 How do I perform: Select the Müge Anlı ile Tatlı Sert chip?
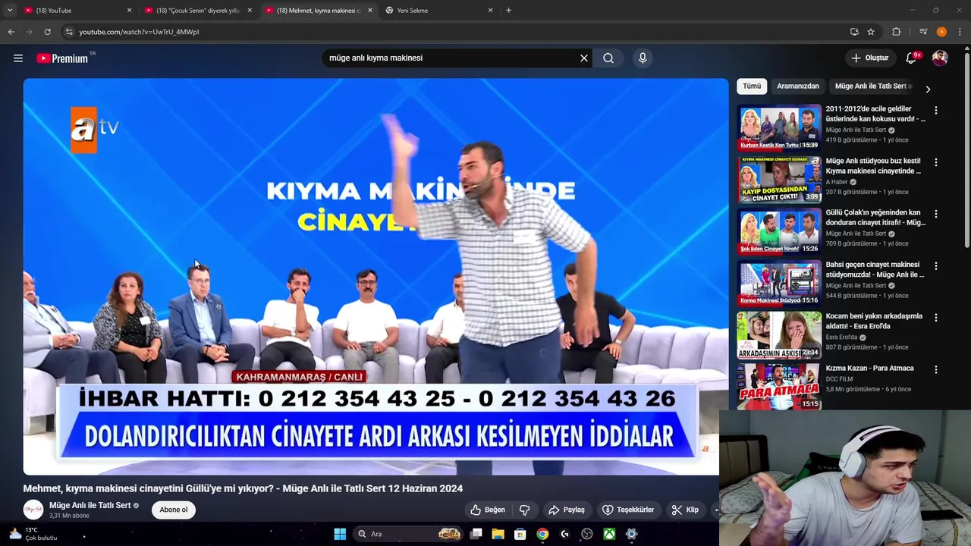click(872, 86)
